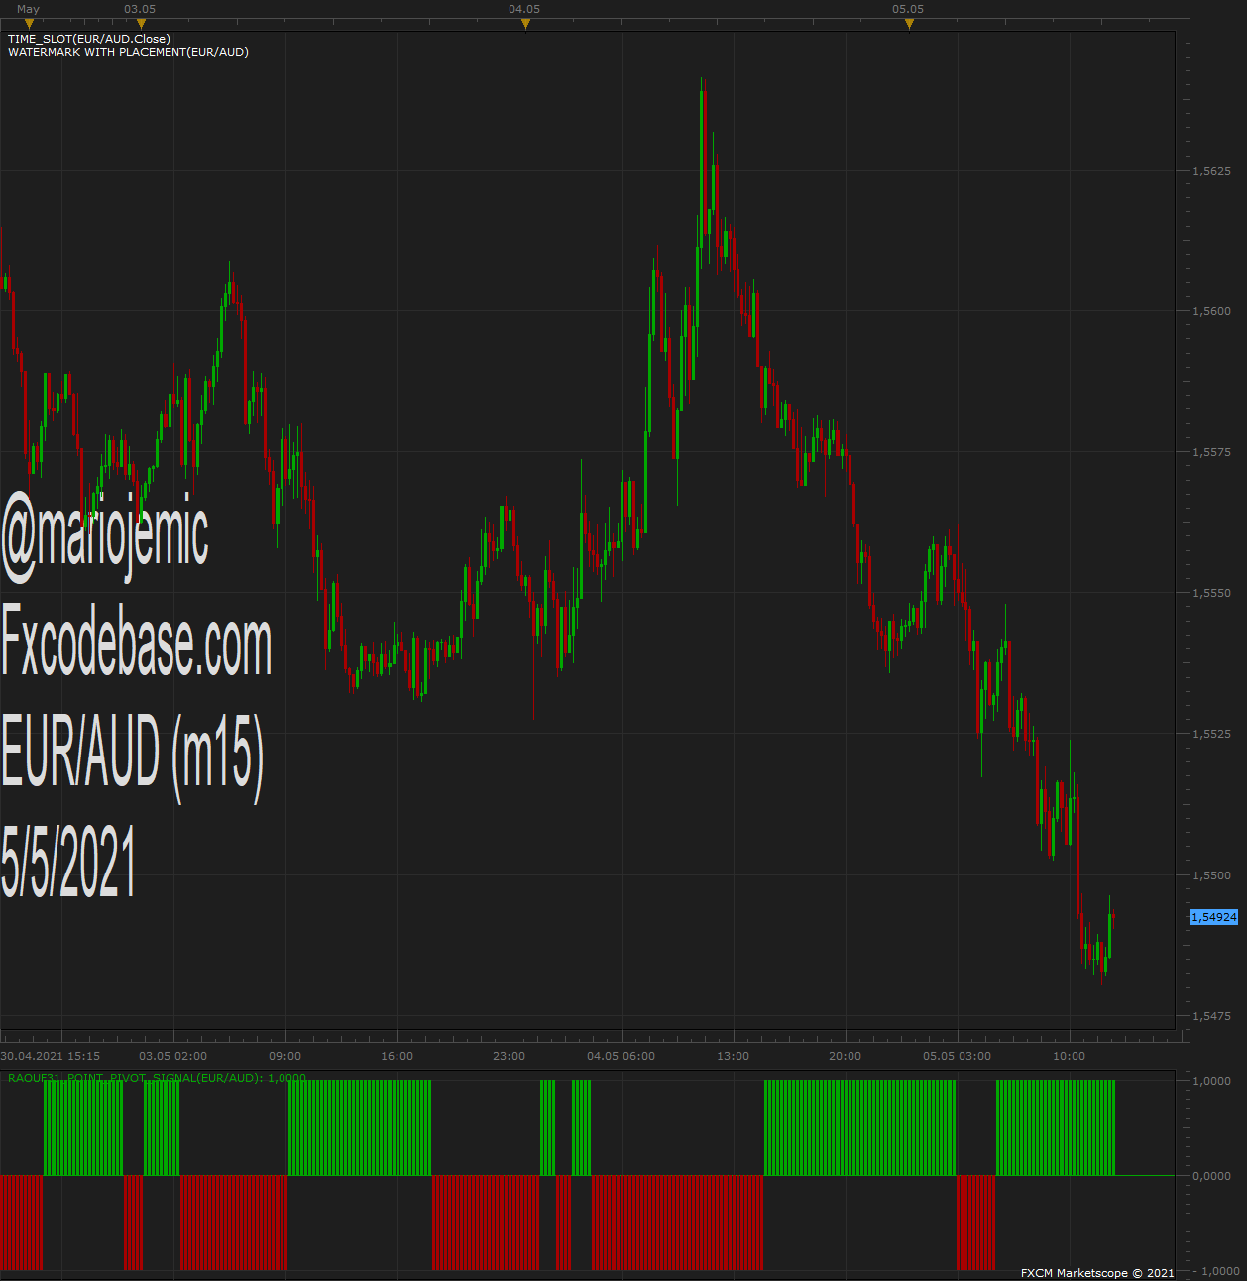The width and height of the screenshot is (1247, 1281).
Task: Click the 1,5500 price axis label
Action: [x=1210, y=875]
